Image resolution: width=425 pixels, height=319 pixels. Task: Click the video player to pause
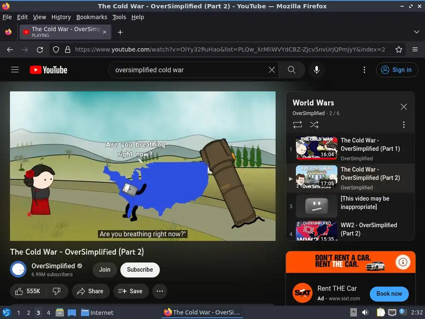coord(143,166)
